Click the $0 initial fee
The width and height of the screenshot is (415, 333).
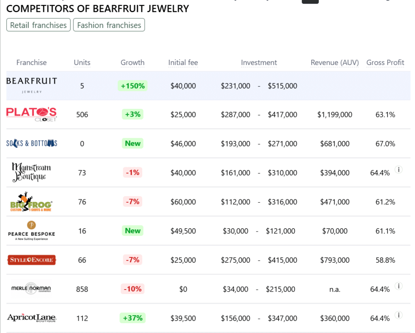click(x=183, y=289)
